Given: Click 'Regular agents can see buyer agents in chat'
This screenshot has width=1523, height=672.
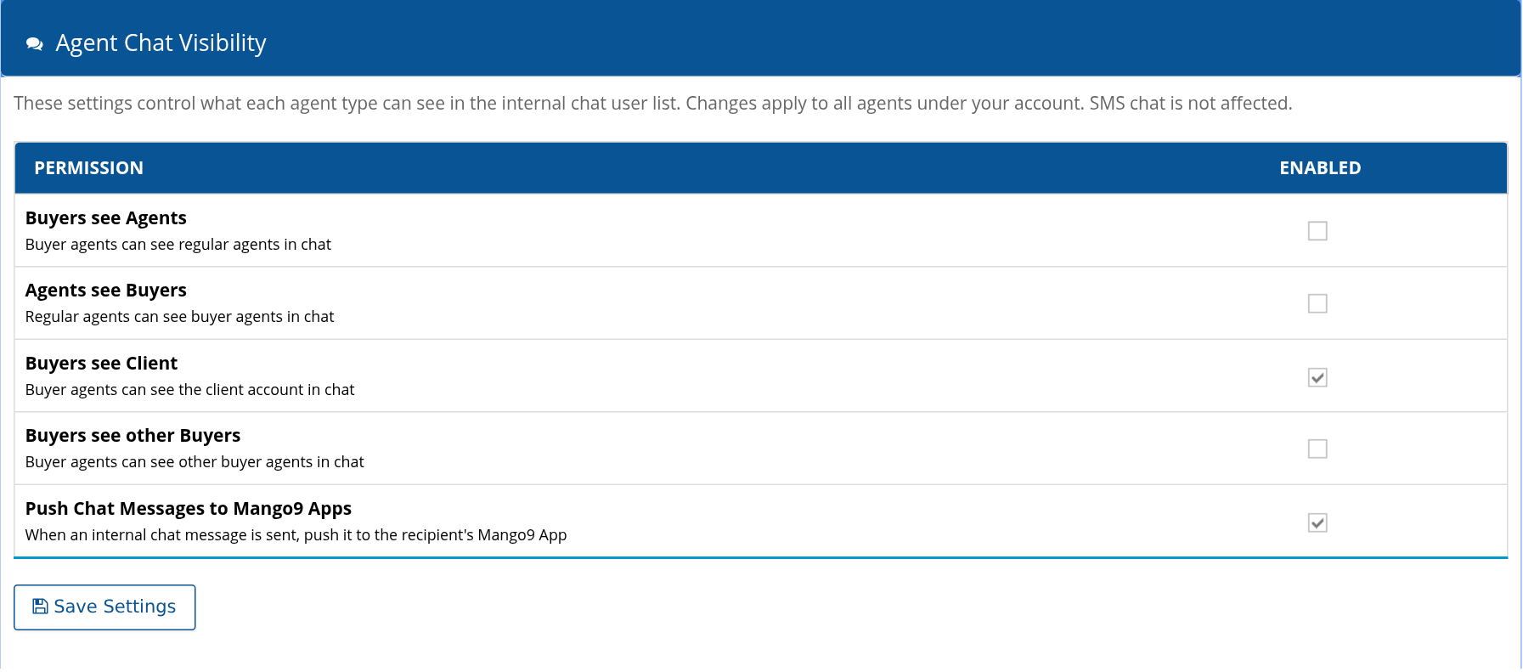Looking at the screenshot, I should 180,317.
